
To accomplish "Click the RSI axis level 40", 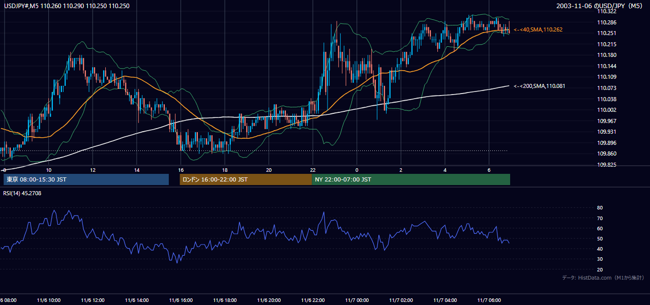I will point(600,249).
